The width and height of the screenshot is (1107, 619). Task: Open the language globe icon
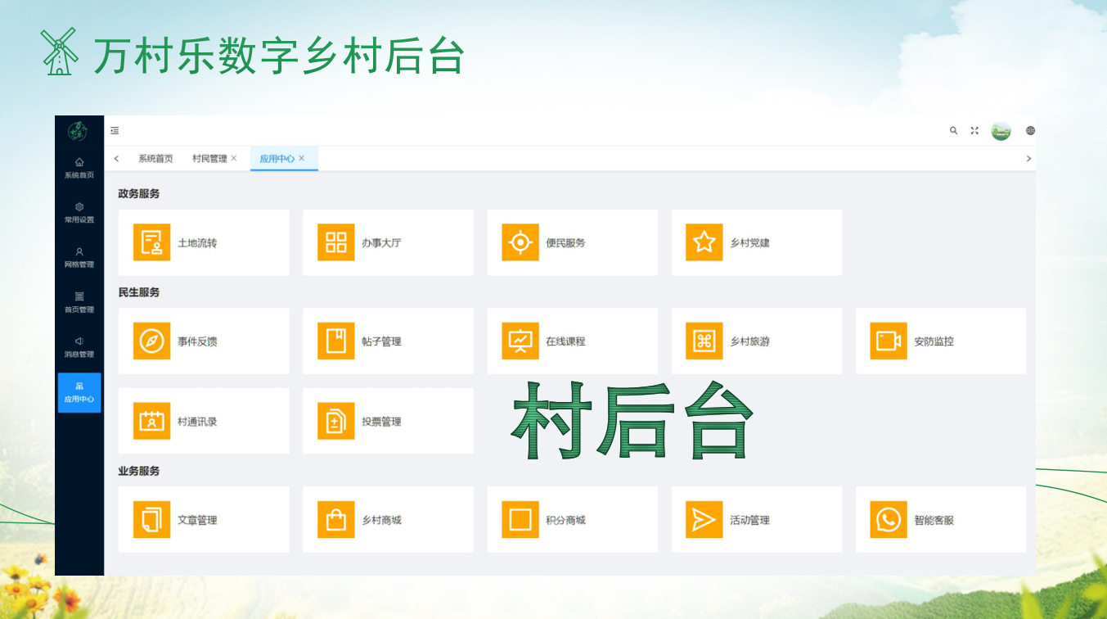[x=1030, y=130]
